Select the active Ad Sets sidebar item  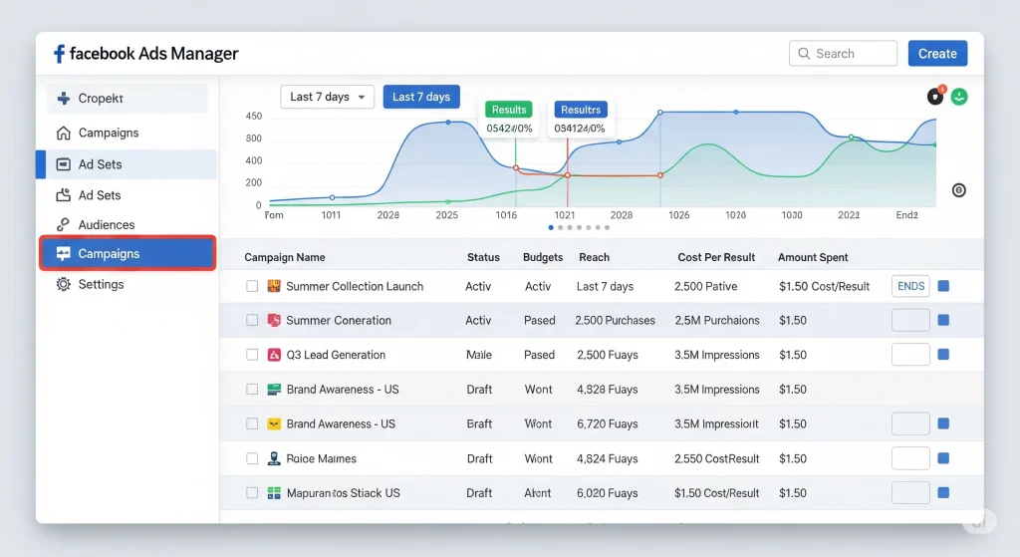coord(127,164)
